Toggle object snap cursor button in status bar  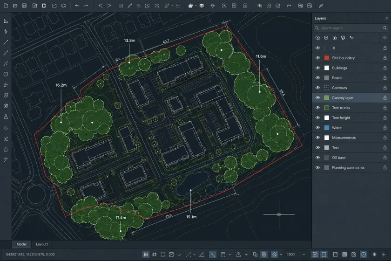click(212, 255)
